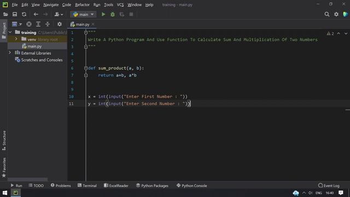This screenshot has height=197, width=350.
Task: Select Scratches and Consoles item
Action: click(x=42, y=60)
